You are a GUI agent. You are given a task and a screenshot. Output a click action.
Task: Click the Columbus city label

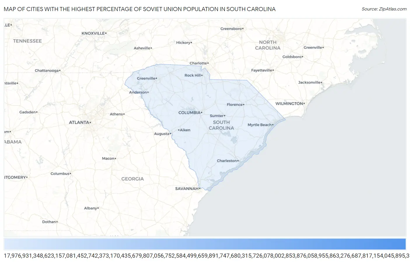(x=60, y=173)
